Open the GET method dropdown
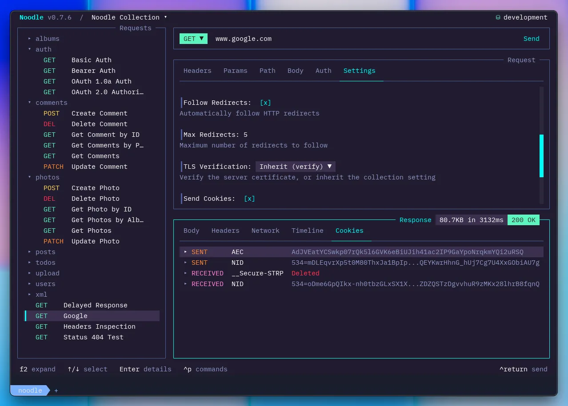 [193, 39]
